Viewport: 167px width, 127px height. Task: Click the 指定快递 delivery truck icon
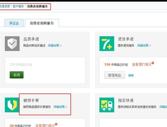107,105
